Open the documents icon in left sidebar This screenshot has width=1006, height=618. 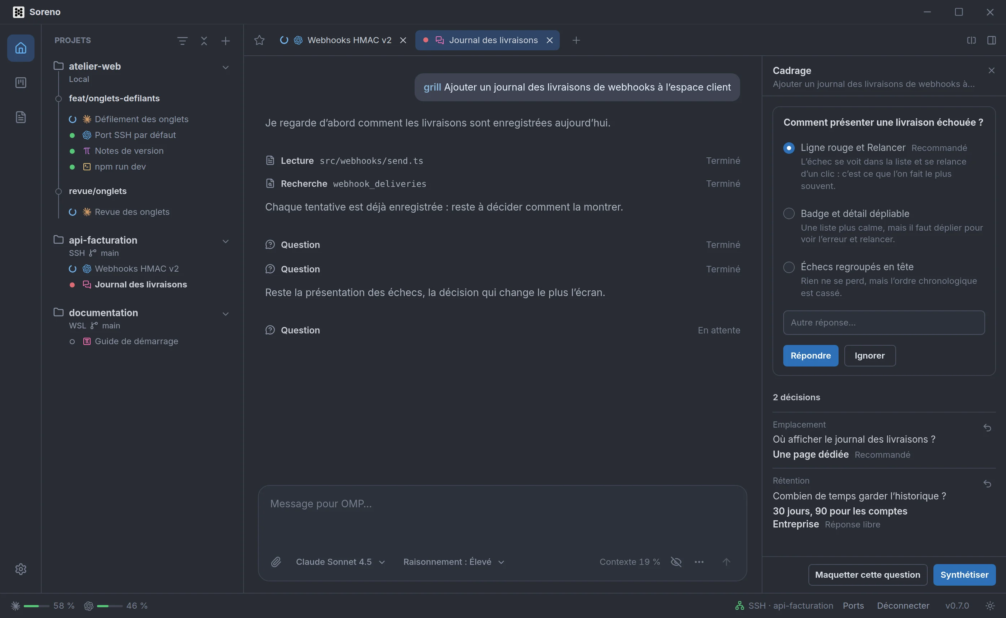[21, 117]
